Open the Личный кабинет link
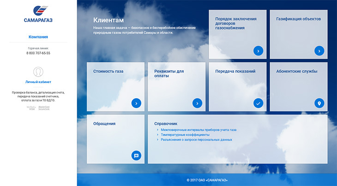 (x=38, y=82)
